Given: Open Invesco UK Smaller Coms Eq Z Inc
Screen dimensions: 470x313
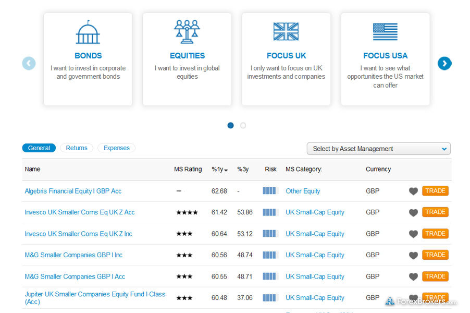Looking at the screenshot, I should tap(78, 234).
